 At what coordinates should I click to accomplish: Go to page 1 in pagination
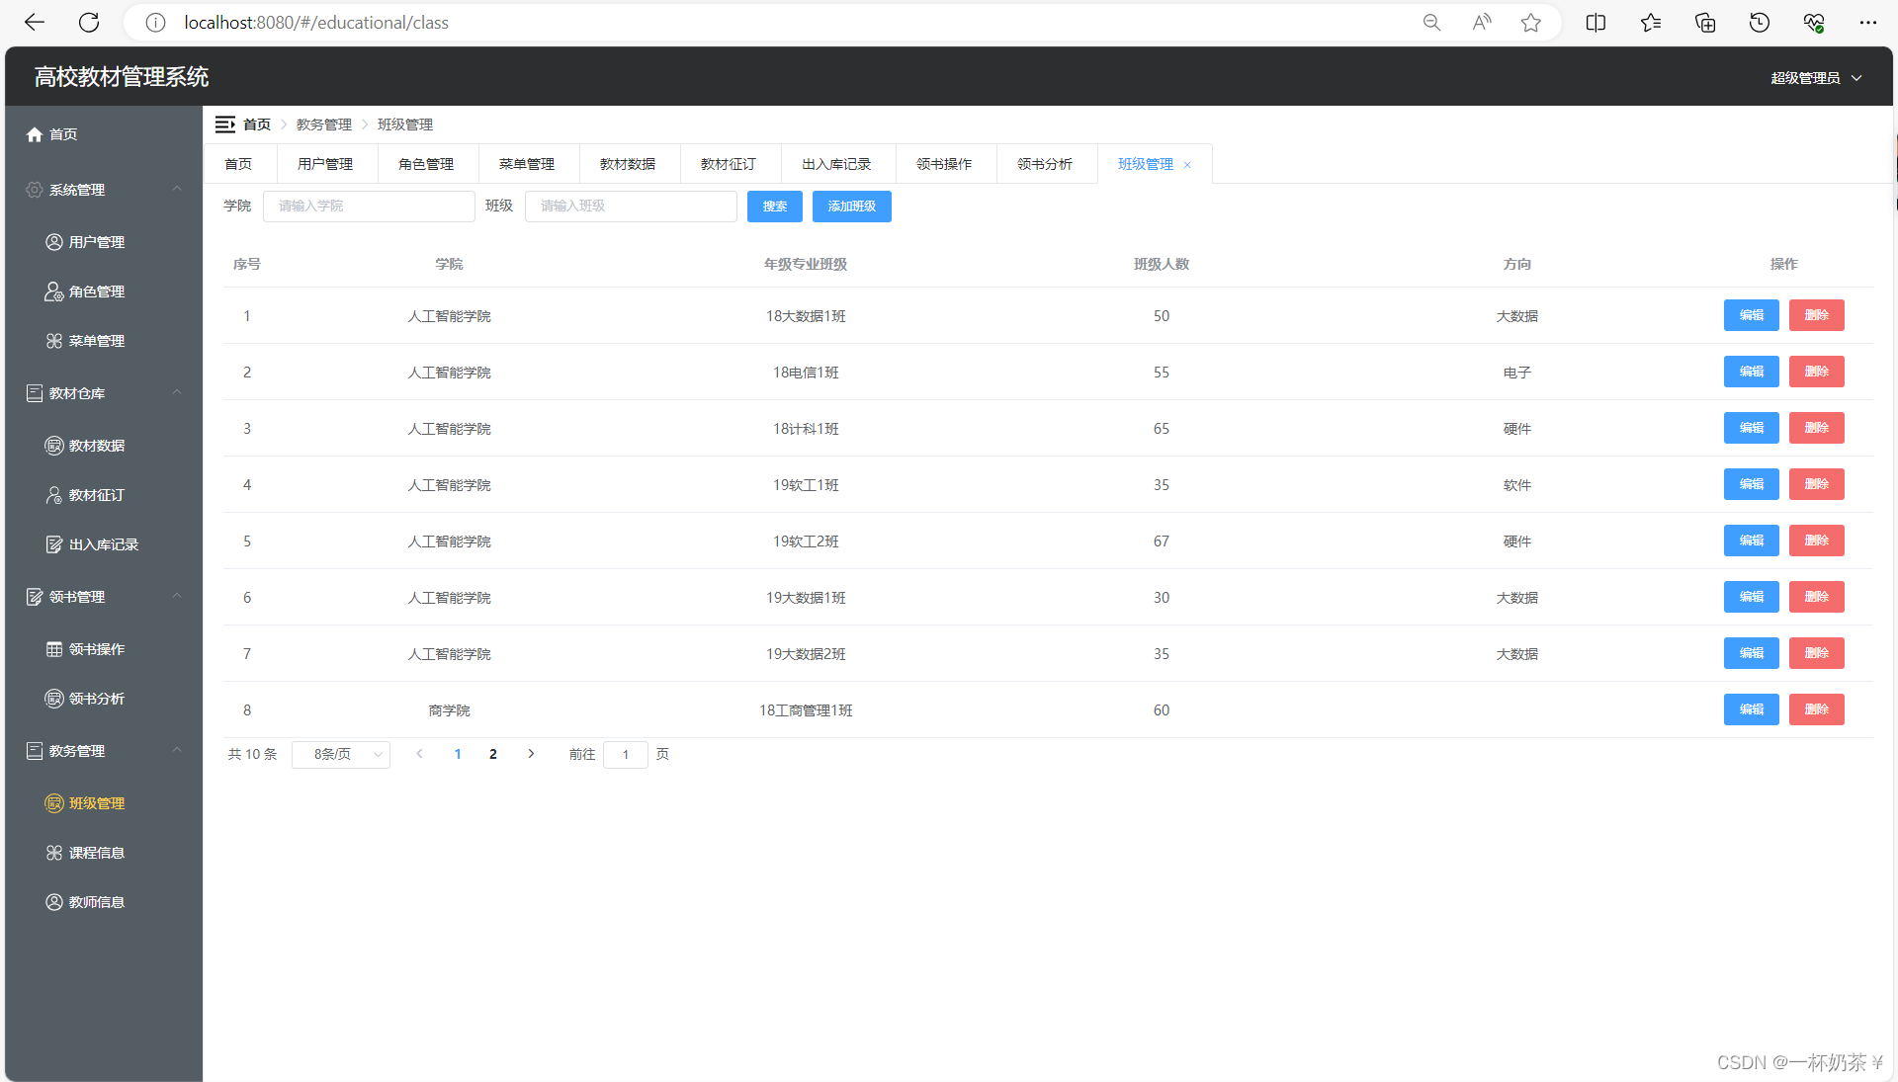(x=458, y=754)
